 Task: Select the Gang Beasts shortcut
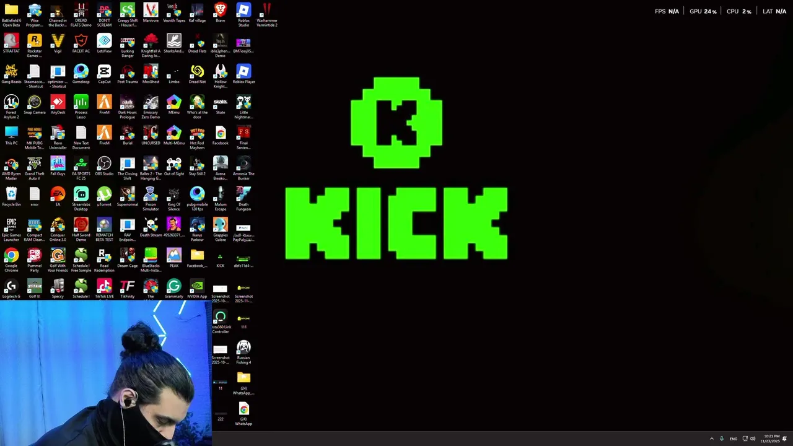[x=11, y=74]
